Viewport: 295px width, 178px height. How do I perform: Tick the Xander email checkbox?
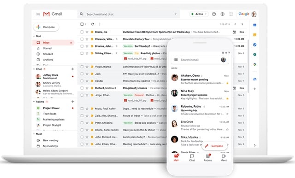pyautogui.click(x=82, y=81)
